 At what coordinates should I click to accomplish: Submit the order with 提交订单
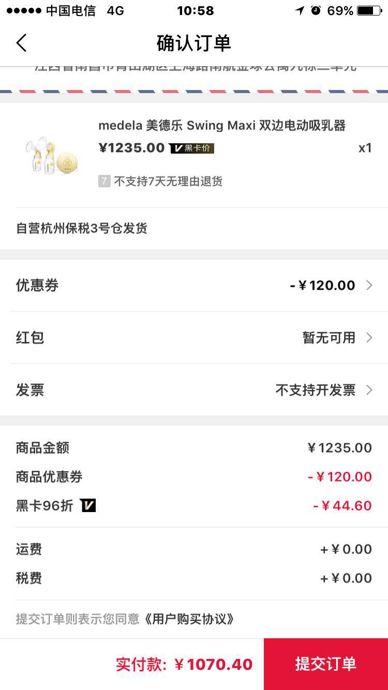[326, 664]
